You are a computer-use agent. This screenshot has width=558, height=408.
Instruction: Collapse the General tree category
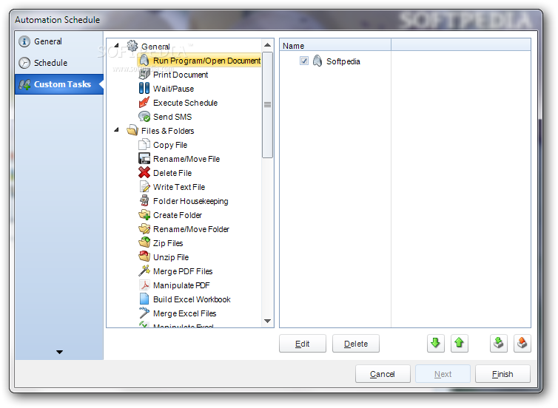pos(116,45)
